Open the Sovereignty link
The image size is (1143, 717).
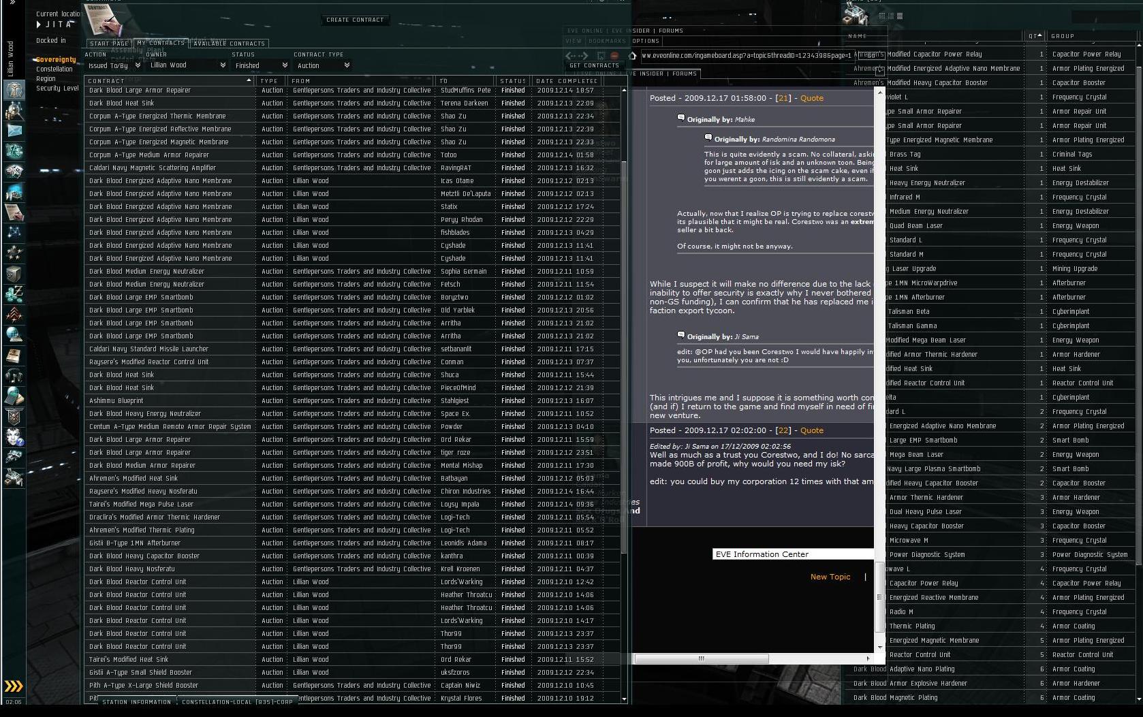(x=56, y=60)
